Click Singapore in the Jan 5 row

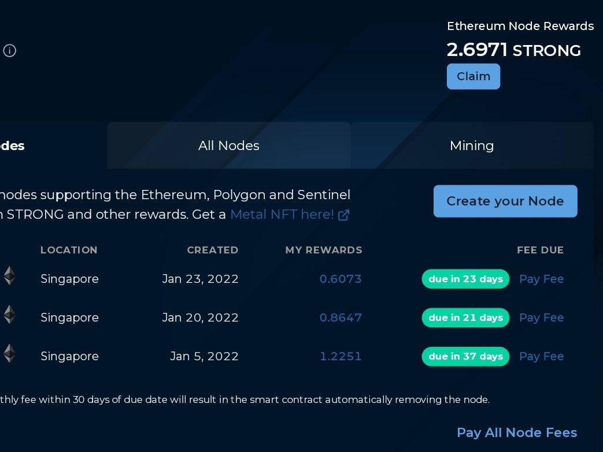69,357
